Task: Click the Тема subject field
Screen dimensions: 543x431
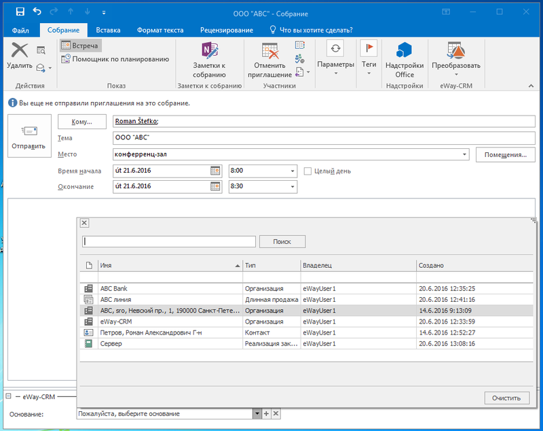Action: pyautogui.click(x=324, y=137)
